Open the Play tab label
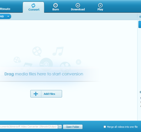 coord(100,9)
